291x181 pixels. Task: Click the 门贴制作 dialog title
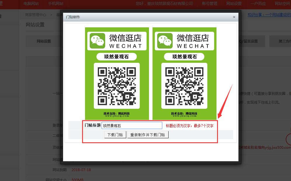[x=73, y=17]
